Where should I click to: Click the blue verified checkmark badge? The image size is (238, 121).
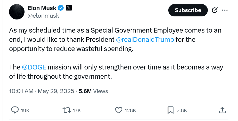61,8
